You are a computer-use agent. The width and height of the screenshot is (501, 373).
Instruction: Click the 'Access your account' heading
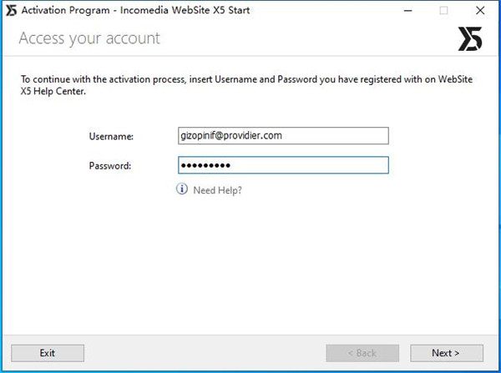pyautogui.click(x=89, y=38)
